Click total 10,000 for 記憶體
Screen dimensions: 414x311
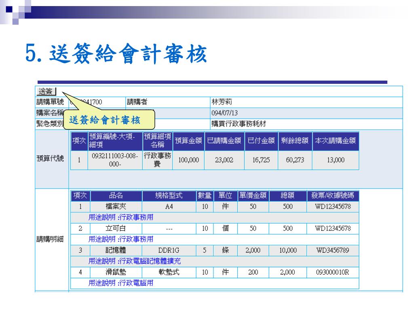click(288, 250)
